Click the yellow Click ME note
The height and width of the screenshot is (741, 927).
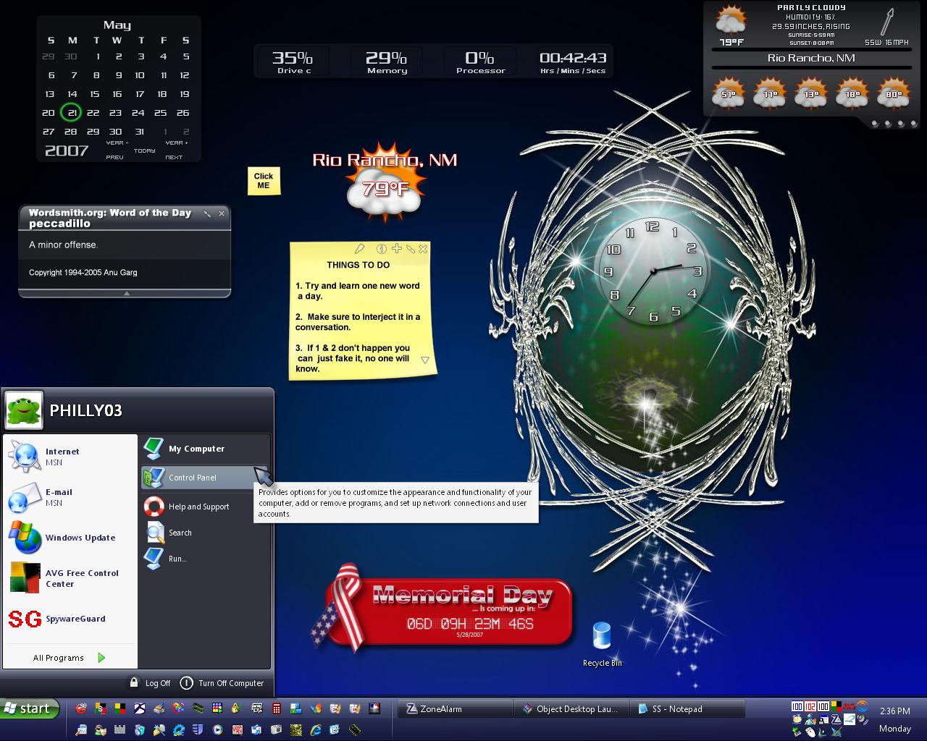click(x=264, y=181)
